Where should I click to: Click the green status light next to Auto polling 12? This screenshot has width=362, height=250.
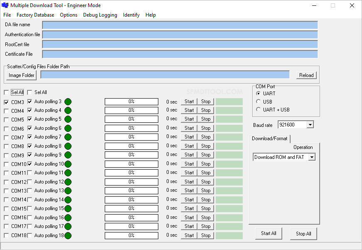click(68, 182)
